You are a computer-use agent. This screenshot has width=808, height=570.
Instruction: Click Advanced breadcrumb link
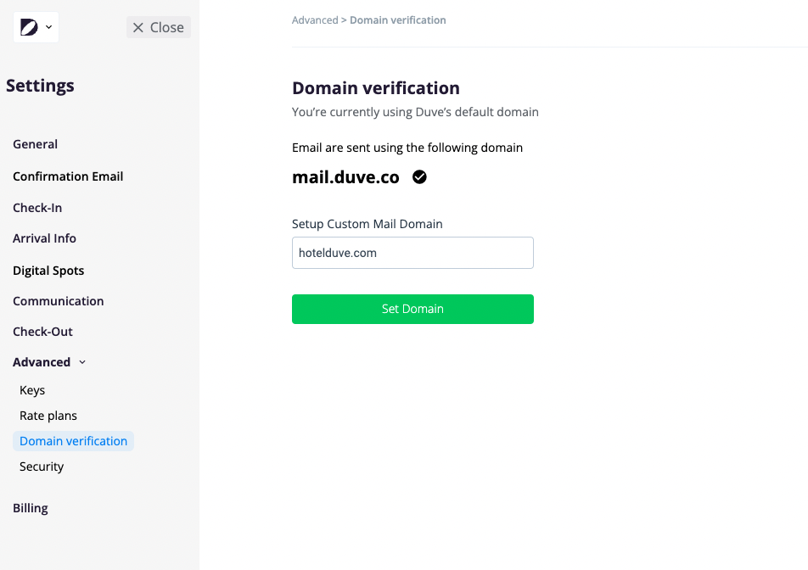[x=315, y=20]
